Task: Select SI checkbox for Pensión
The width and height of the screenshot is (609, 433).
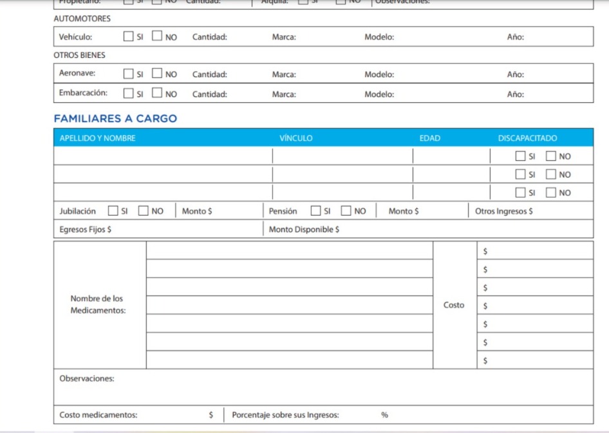Action: click(x=315, y=210)
